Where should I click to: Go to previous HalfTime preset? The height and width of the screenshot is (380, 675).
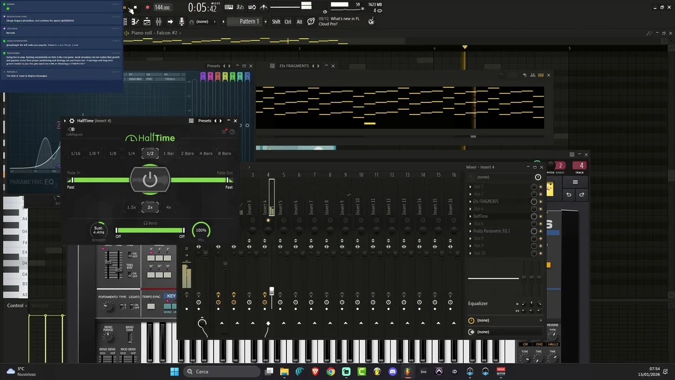[215, 121]
